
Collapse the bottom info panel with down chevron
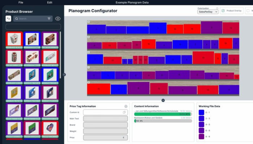pyautogui.click(x=163, y=100)
